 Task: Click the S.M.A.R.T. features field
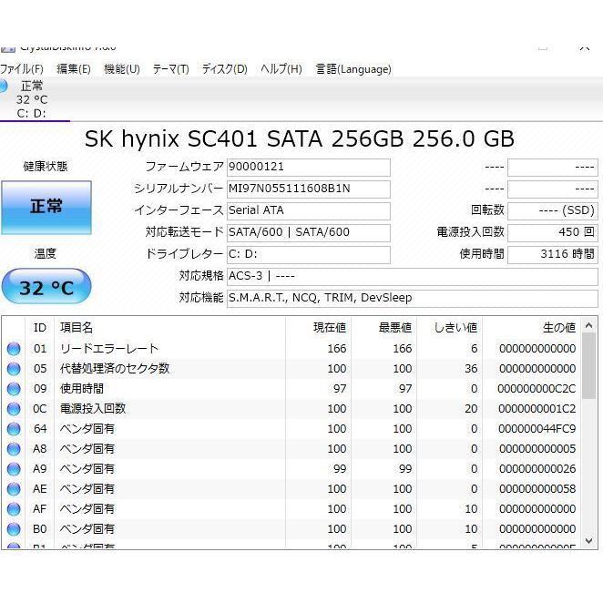[x=413, y=299]
